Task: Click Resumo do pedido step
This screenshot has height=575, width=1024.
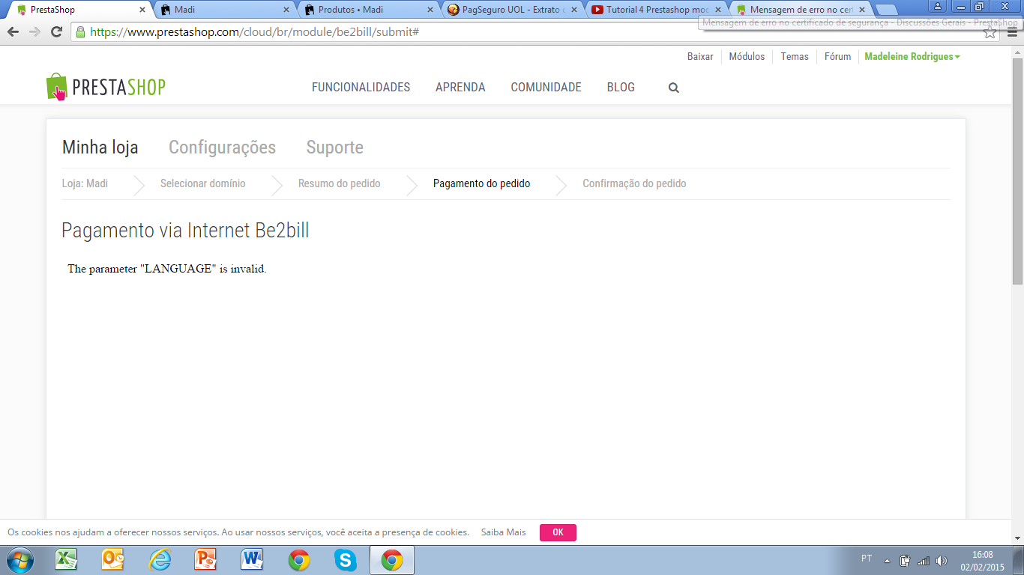Action: pyautogui.click(x=339, y=183)
